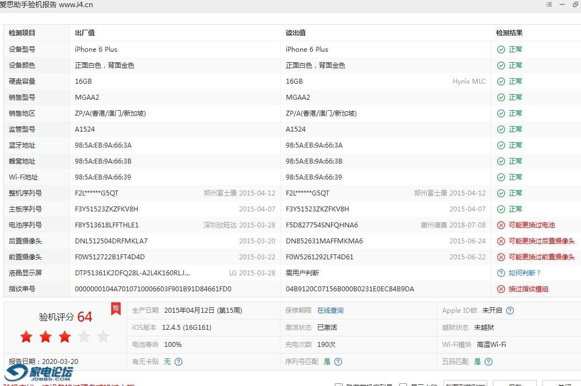This screenshot has height=386, width=581.
Task: Click the 深圳欣旺达 2015-03-28 battery note
Action: point(240,225)
